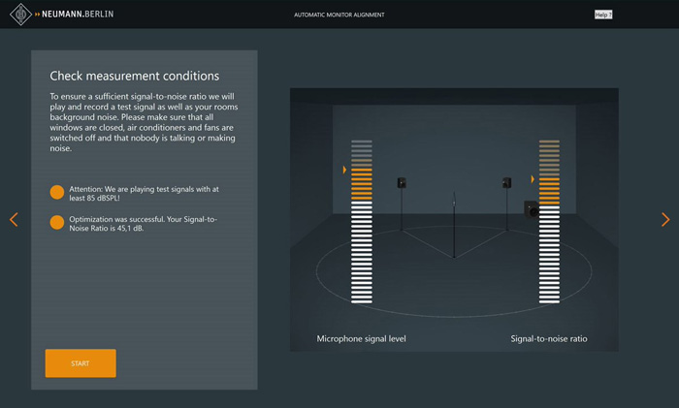Click the Microphone signal level label

point(361,339)
